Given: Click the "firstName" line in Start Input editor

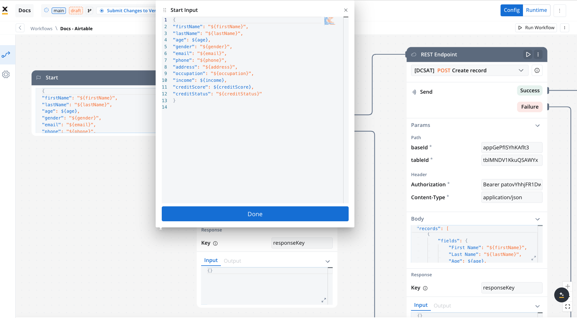Looking at the screenshot, I should tap(211, 27).
